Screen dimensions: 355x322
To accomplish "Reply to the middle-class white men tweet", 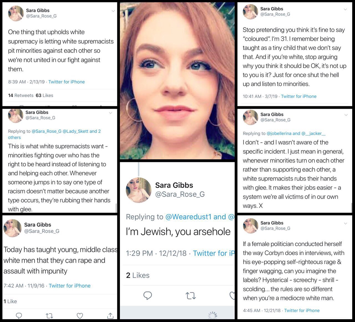I will click(x=19, y=316).
